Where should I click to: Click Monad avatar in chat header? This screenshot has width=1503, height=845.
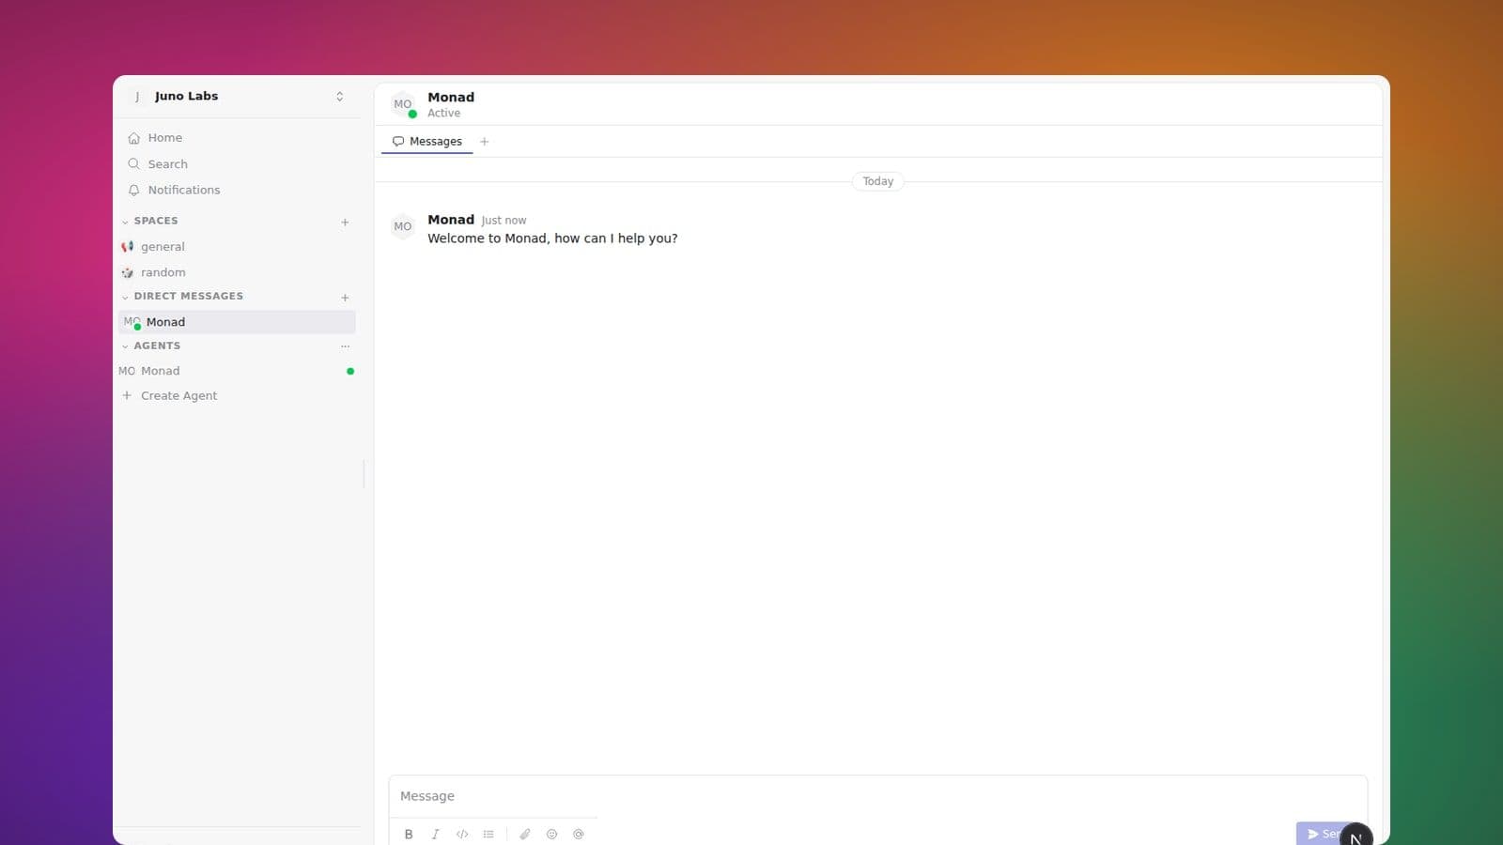[403, 104]
